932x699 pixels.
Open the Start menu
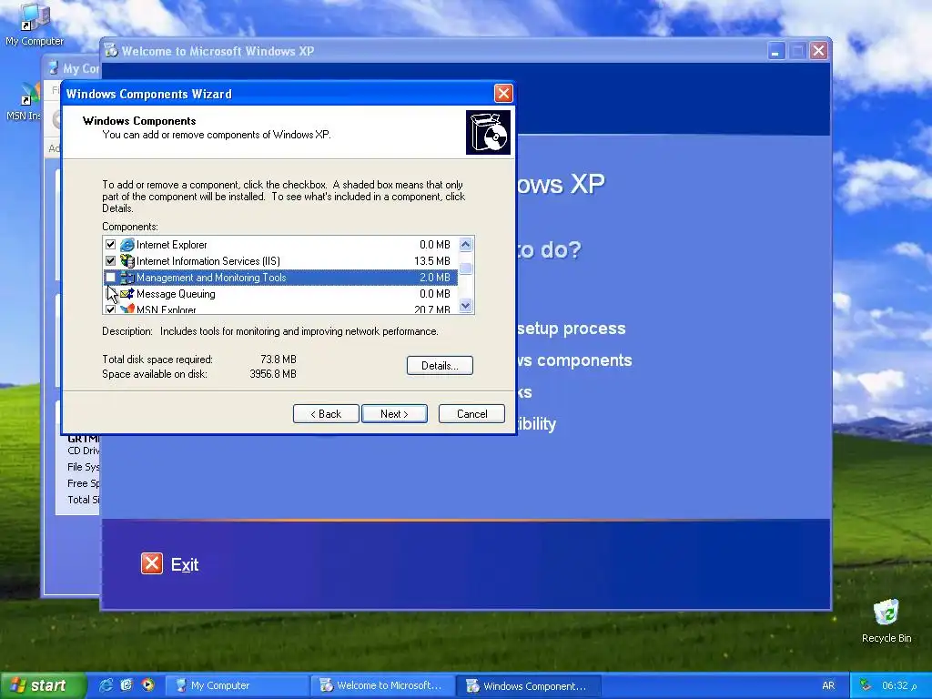43,685
